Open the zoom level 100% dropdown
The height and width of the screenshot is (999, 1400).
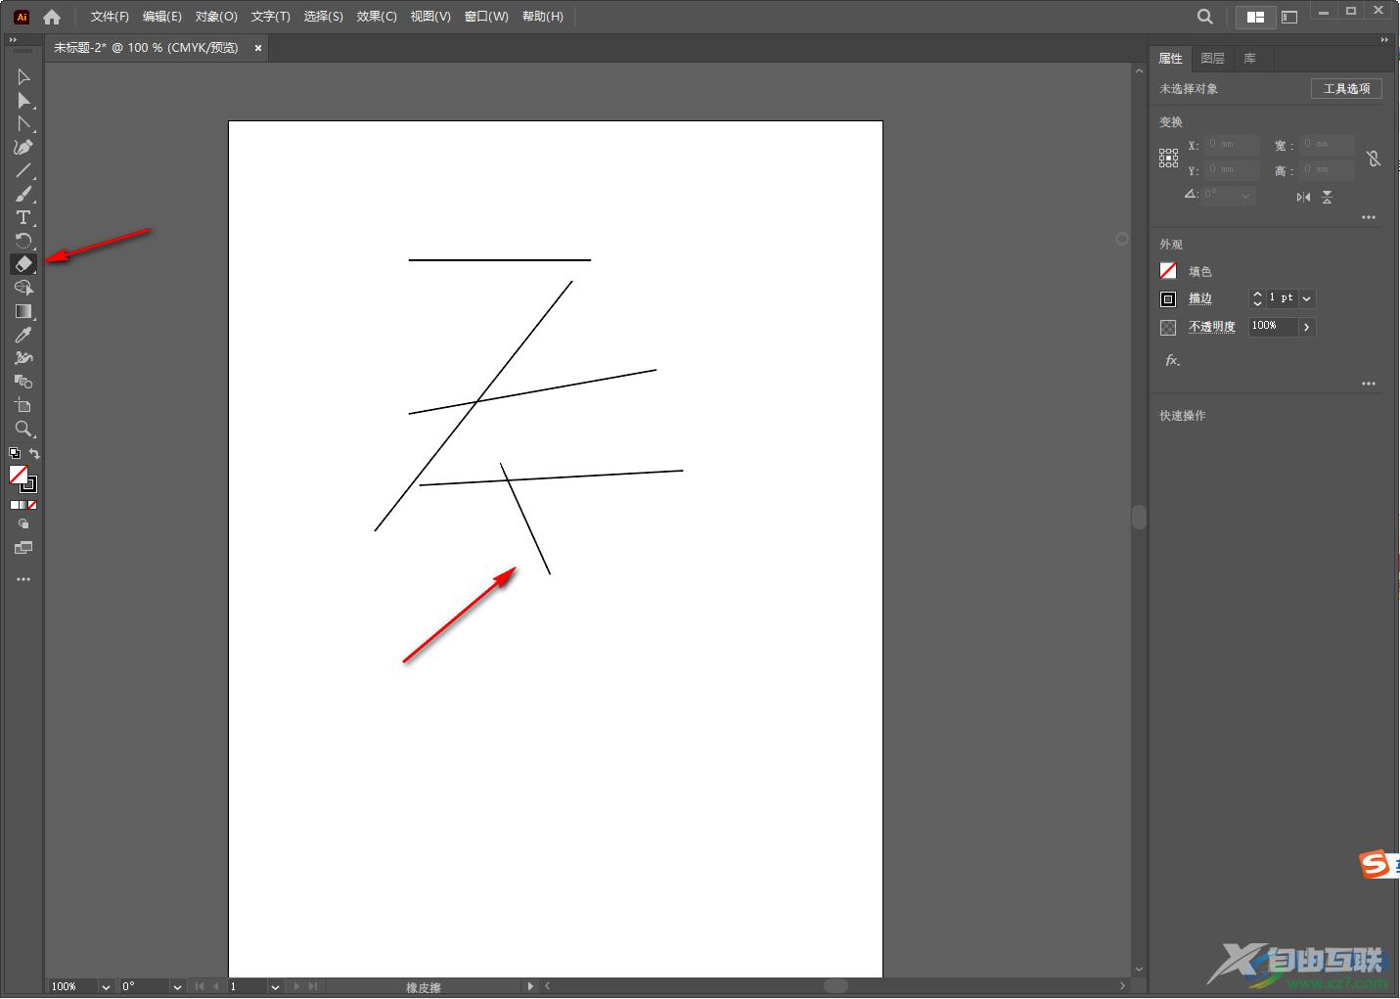pos(106,986)
